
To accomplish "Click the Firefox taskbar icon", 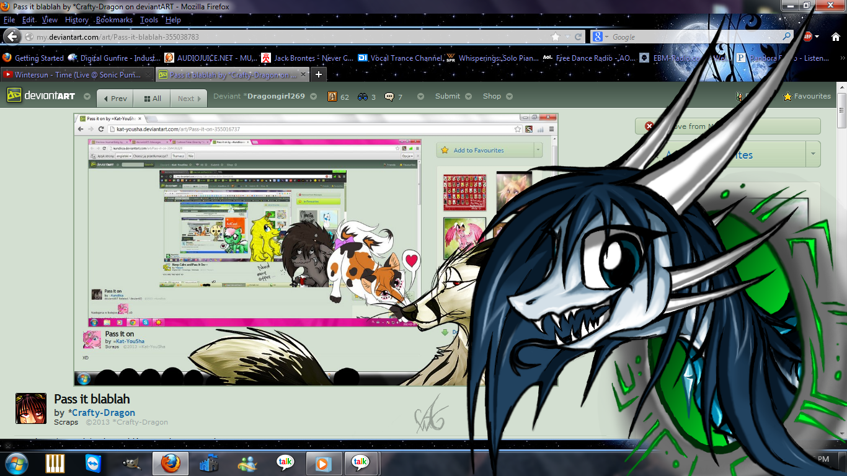I will point(170,463).
